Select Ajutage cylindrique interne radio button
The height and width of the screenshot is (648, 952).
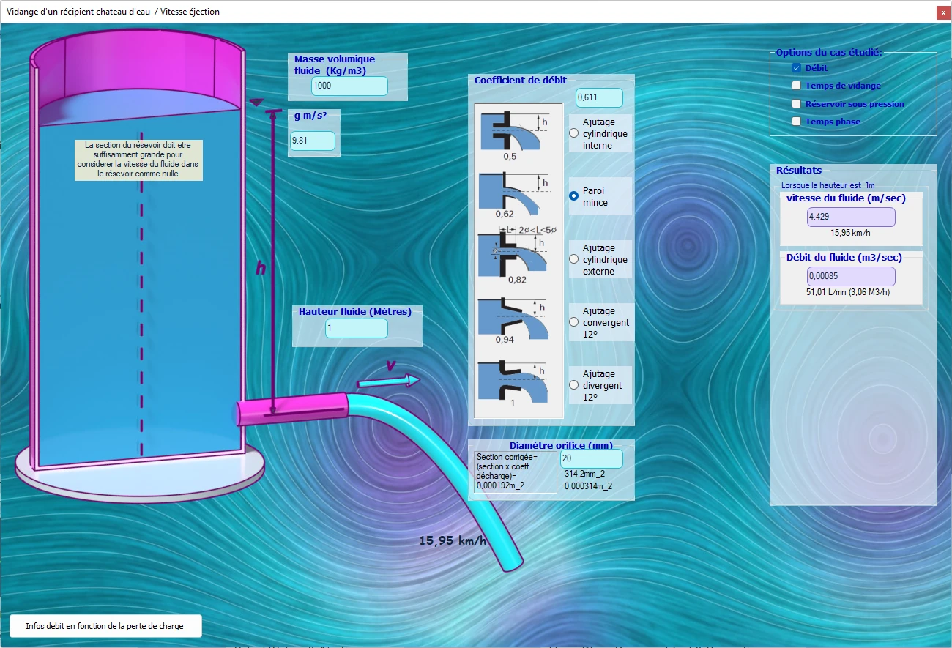coord(574,133)
